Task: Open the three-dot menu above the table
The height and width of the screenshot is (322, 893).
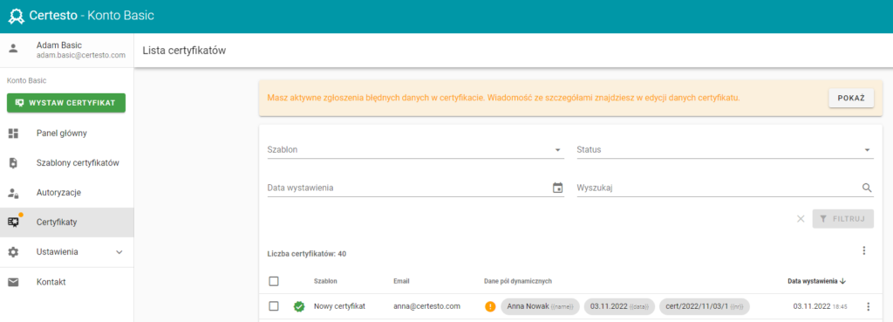Action: [x=864, y=250]
